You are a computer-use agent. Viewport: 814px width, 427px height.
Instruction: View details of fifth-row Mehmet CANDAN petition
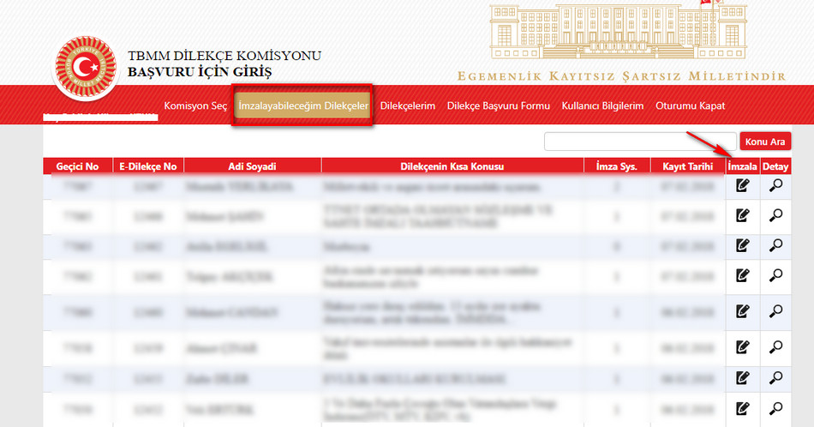(775, 311)
